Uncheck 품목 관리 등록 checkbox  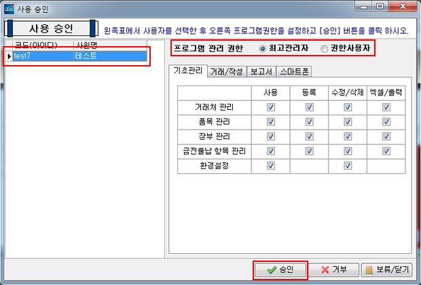click(x=310, y=122)
